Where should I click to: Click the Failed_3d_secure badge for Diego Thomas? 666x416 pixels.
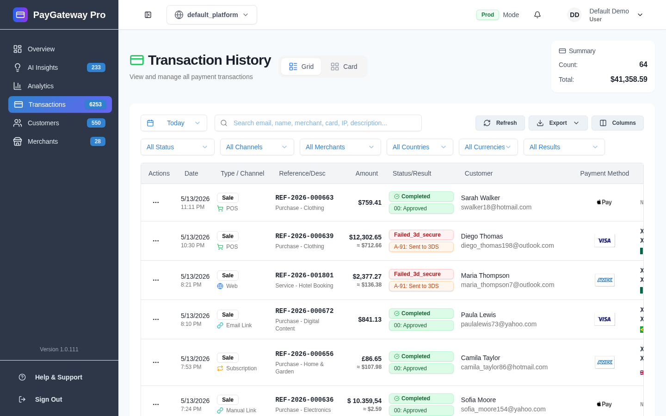(x=421, y=235)
